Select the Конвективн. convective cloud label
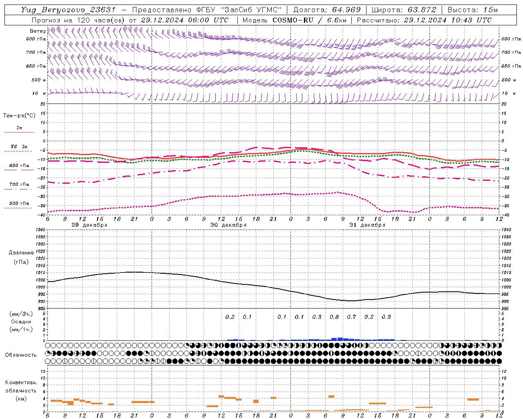 (21, 383)
